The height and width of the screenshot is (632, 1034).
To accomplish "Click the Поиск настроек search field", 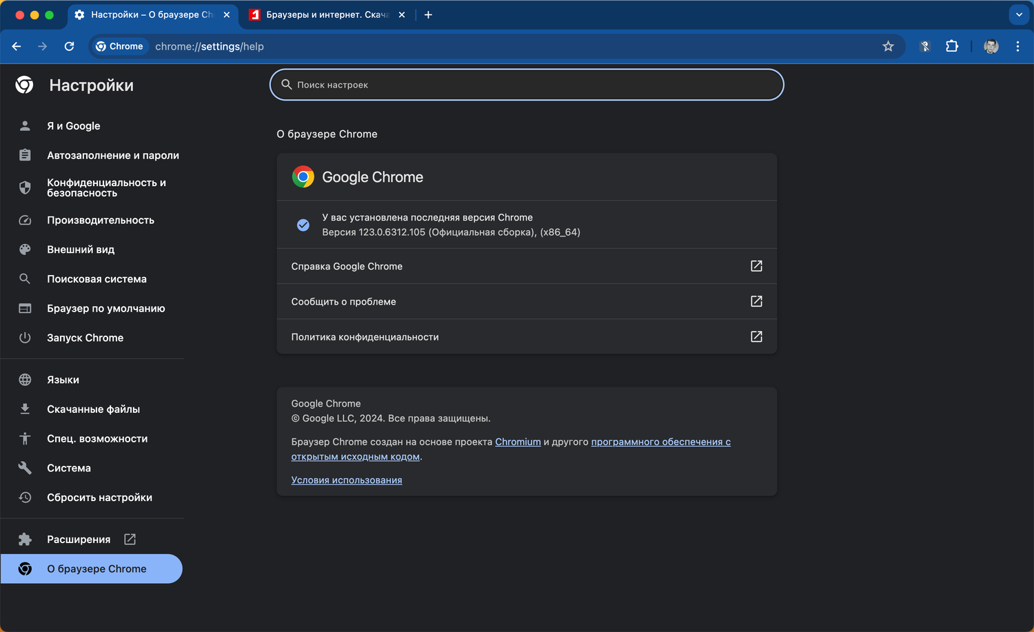I will pyautogui.click(x=527, y=85).
